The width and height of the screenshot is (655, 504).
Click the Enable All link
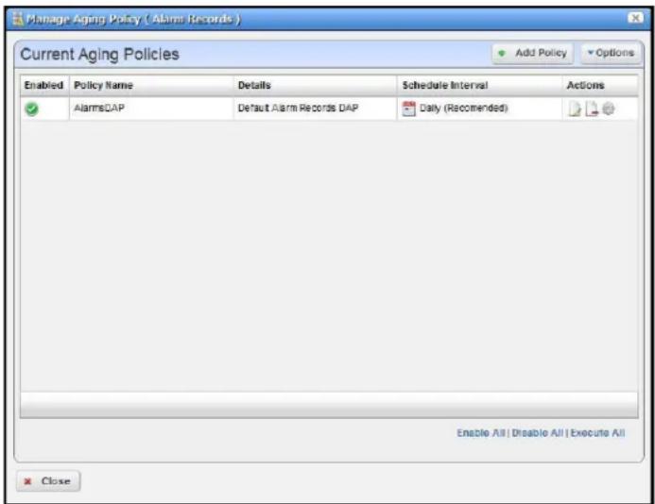click(x=481, y=432)
